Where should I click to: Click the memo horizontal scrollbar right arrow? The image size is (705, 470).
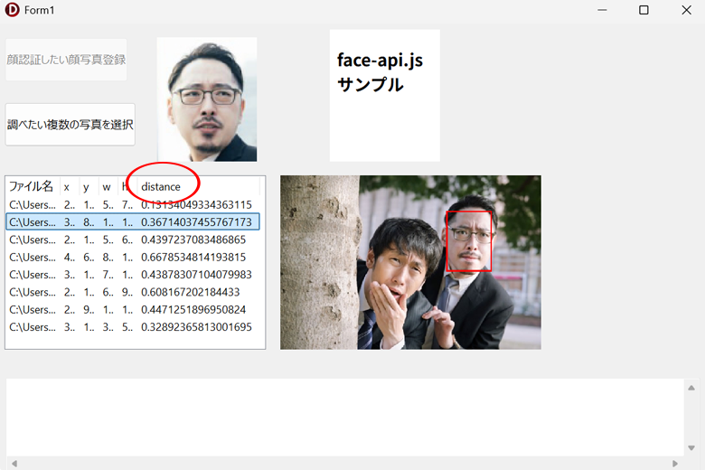tap(675, 464)
